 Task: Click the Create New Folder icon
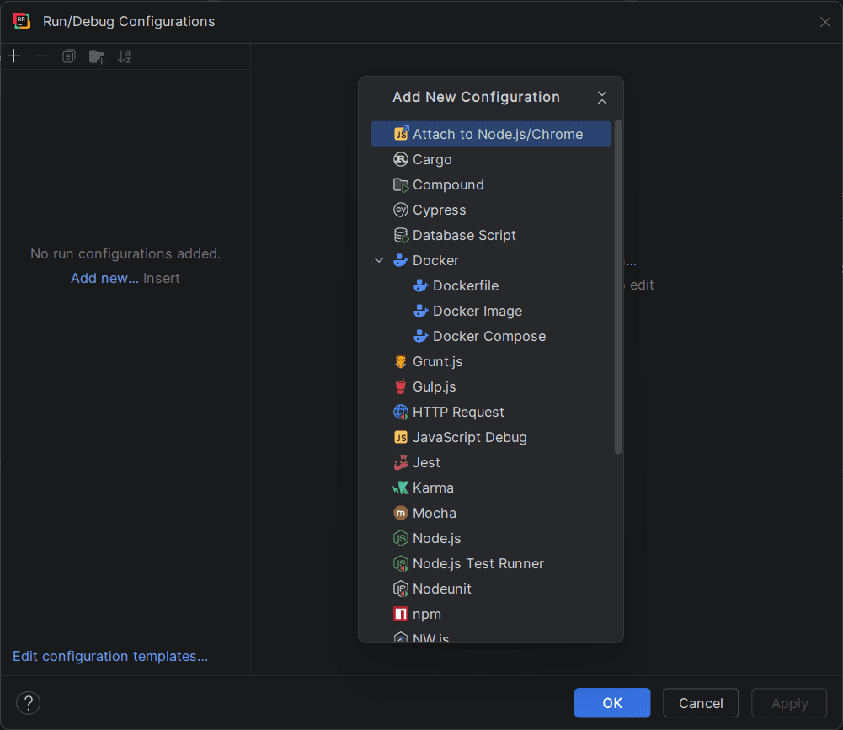click(x=97, y=56)
